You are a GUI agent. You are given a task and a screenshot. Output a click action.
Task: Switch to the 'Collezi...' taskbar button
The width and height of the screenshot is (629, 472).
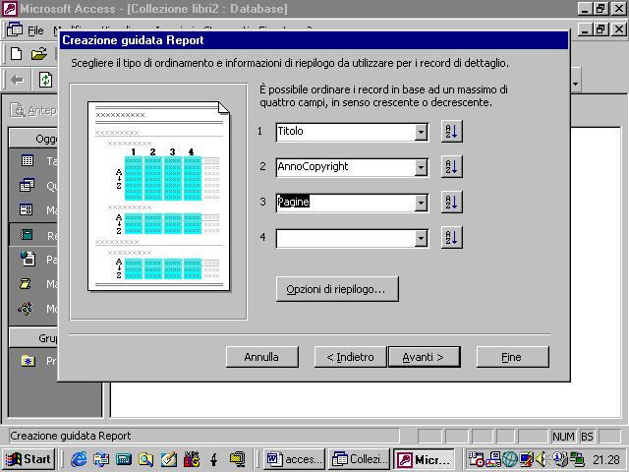click(x=359, y=459)
